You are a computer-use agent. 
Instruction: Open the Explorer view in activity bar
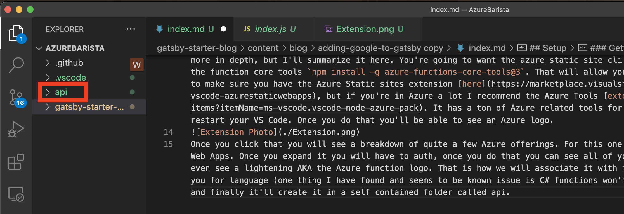16,33
